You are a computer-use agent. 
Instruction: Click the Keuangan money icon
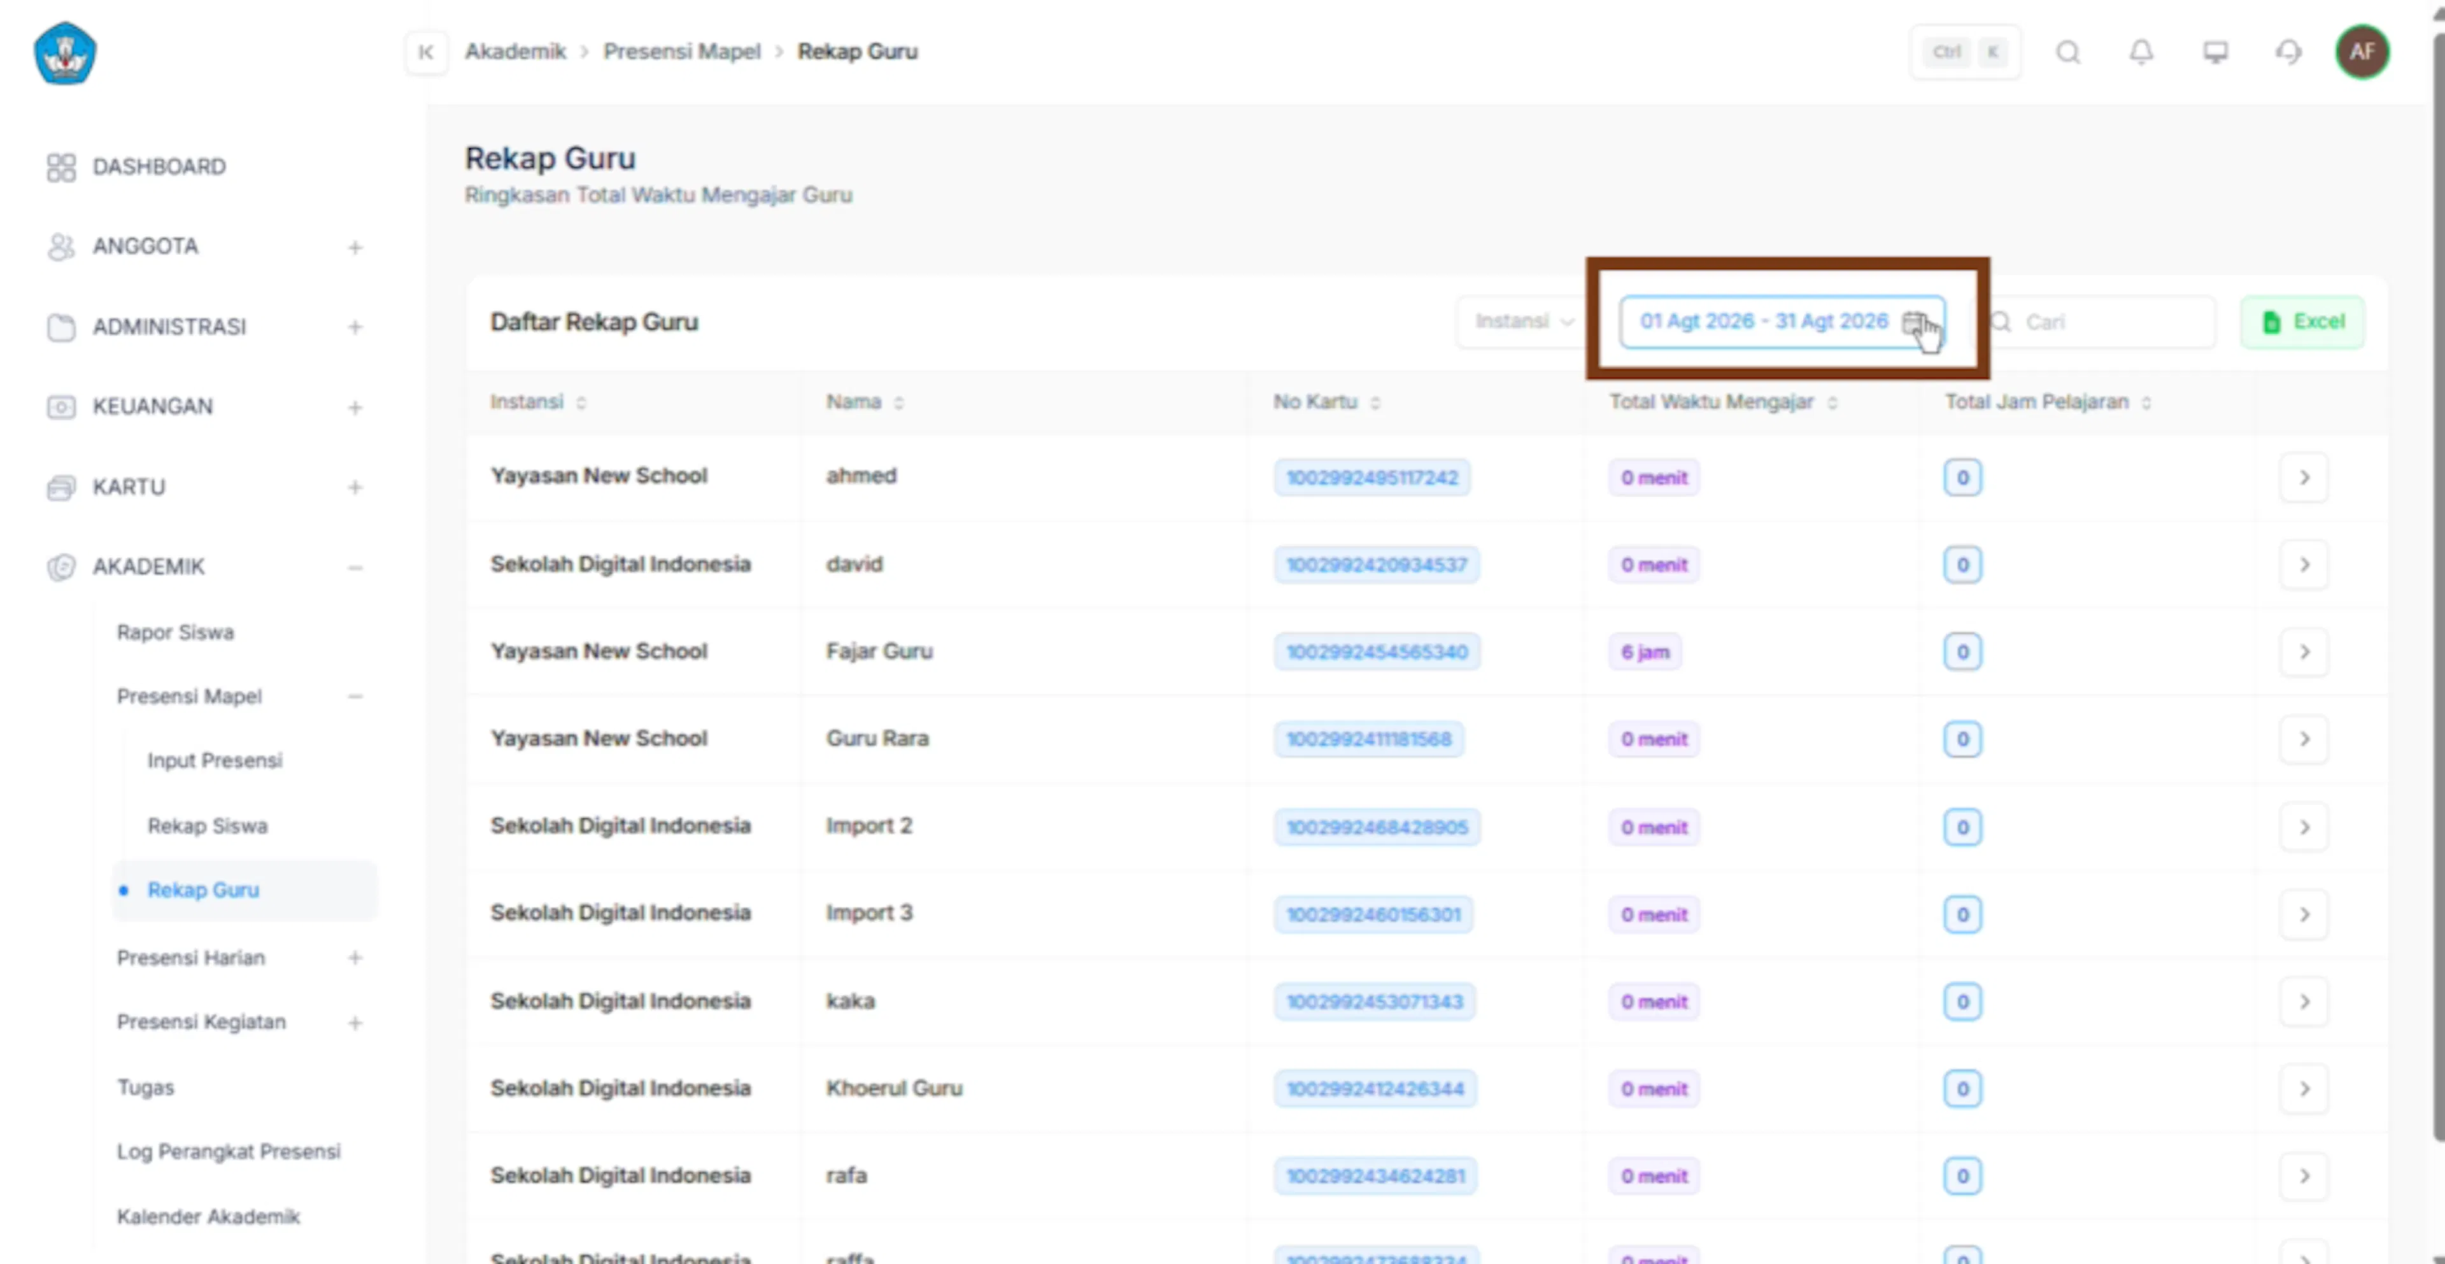tap(60, 407)
